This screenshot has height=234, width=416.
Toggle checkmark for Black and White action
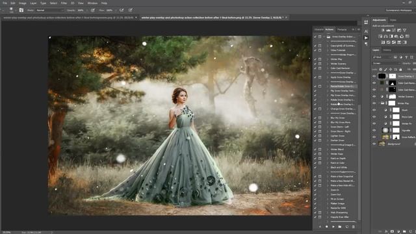pyautogui.click(x=315, y=168)
